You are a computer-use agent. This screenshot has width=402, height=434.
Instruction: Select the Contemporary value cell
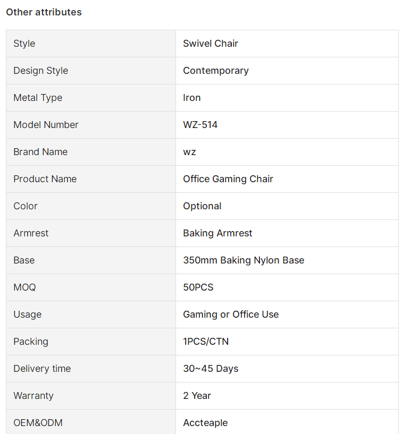[x=287, y=71]
